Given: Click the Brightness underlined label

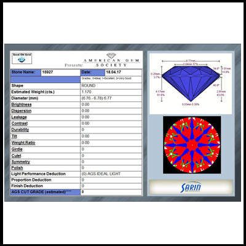Looking at the screenshot, I should click(22, 105).
